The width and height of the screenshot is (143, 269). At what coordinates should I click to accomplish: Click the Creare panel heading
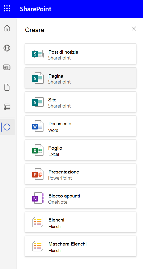(x=35, y=30)
